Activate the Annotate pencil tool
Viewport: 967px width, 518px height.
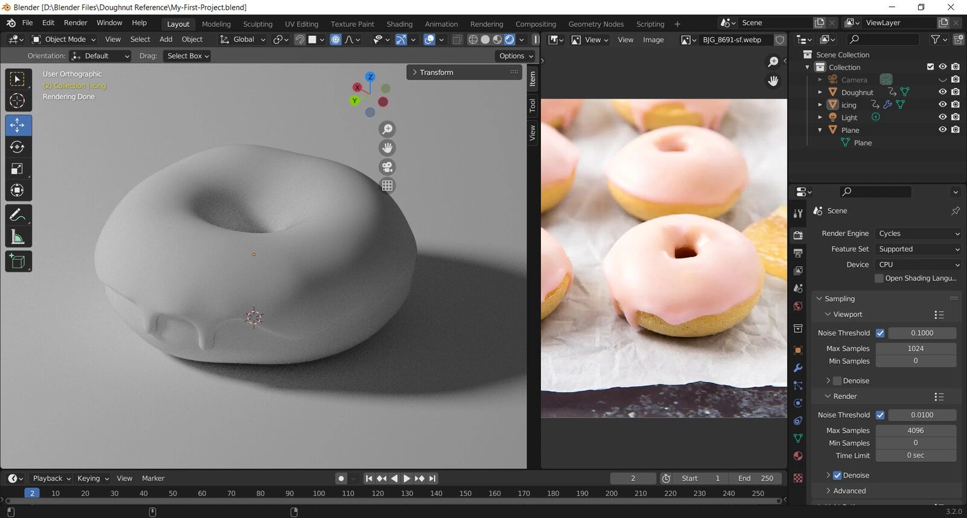pos(18,216)
